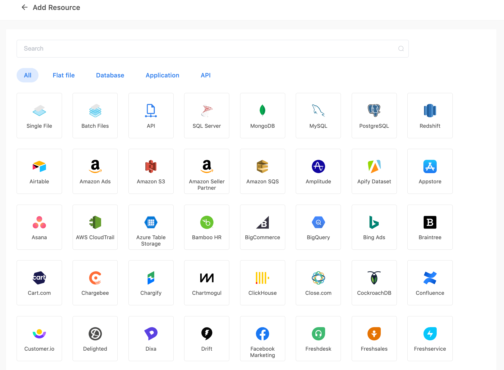
Task: Choose the Amazon Ads icon
Action: point(95,166)
